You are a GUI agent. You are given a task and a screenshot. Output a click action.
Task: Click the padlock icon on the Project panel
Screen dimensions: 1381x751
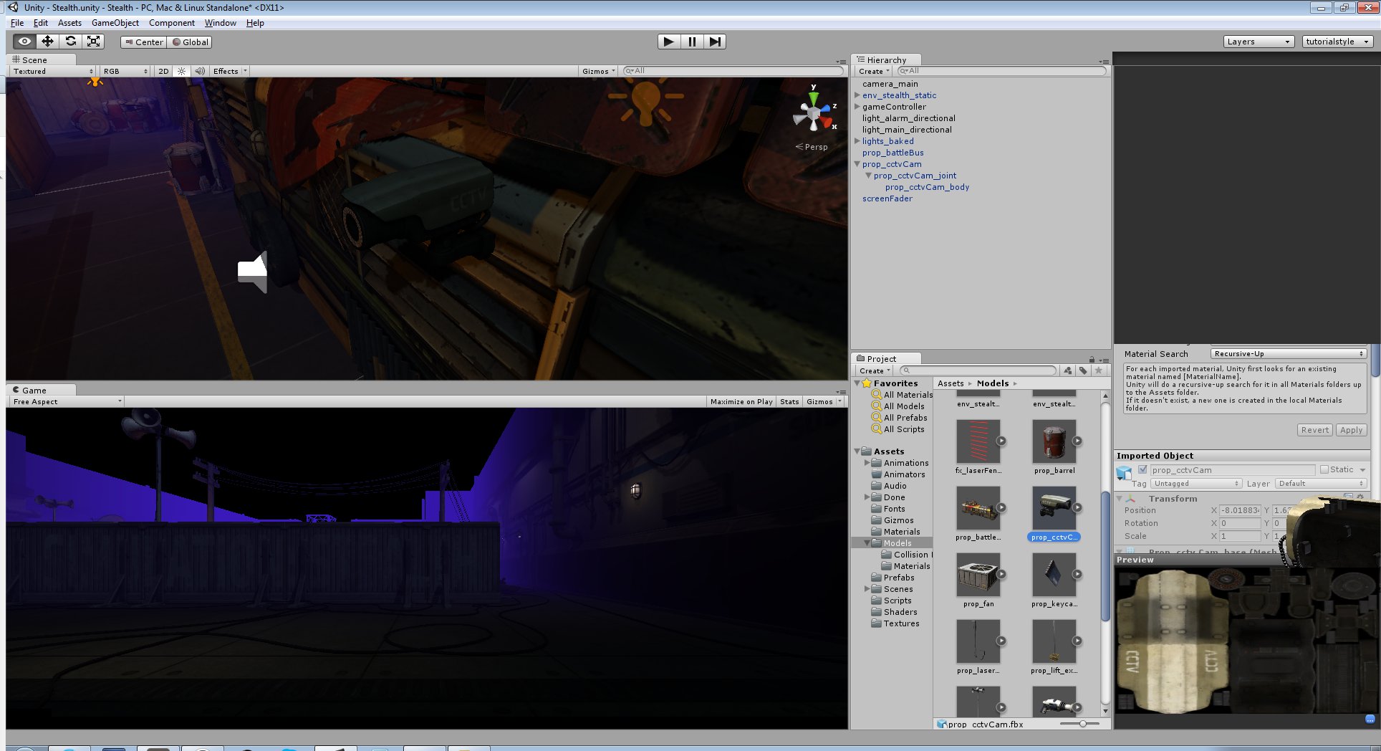(1091, 358)
